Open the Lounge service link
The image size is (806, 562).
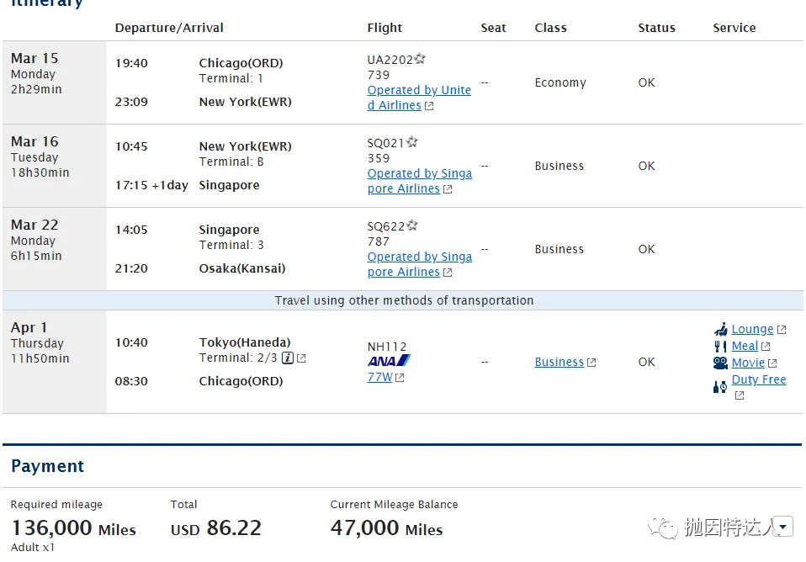click(x=752, y=329)
